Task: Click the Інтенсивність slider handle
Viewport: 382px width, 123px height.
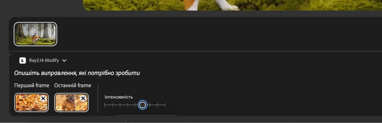Action: click(143, 105)
